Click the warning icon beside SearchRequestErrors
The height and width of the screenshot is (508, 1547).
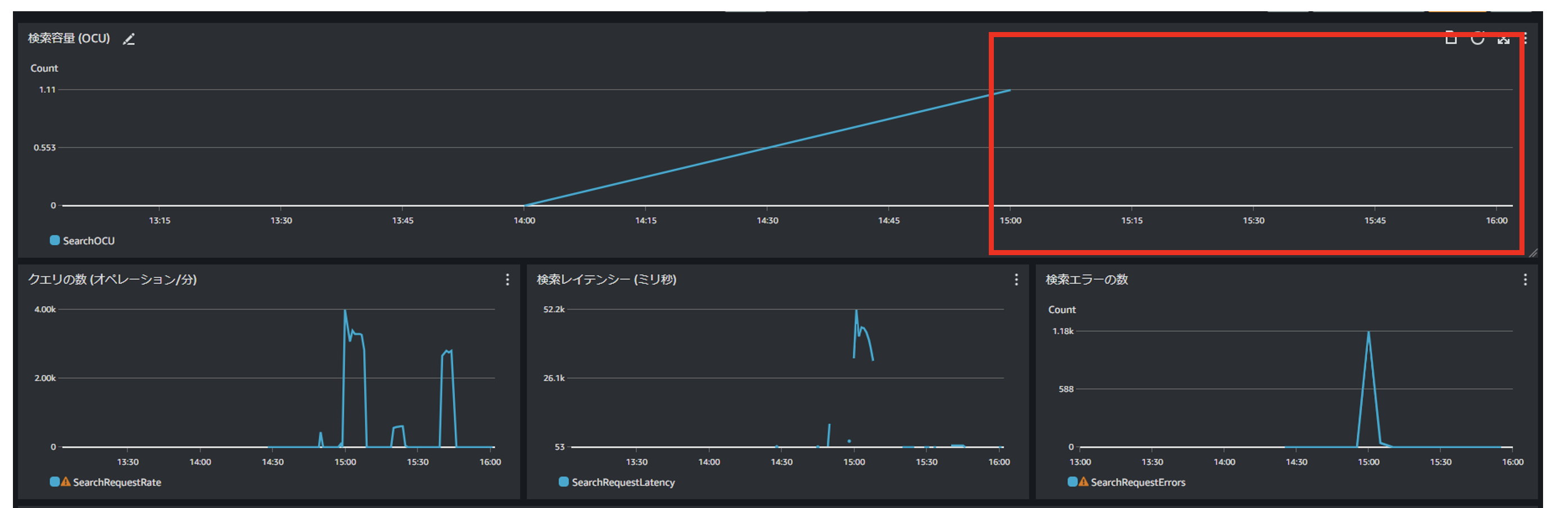[1083, 482]
